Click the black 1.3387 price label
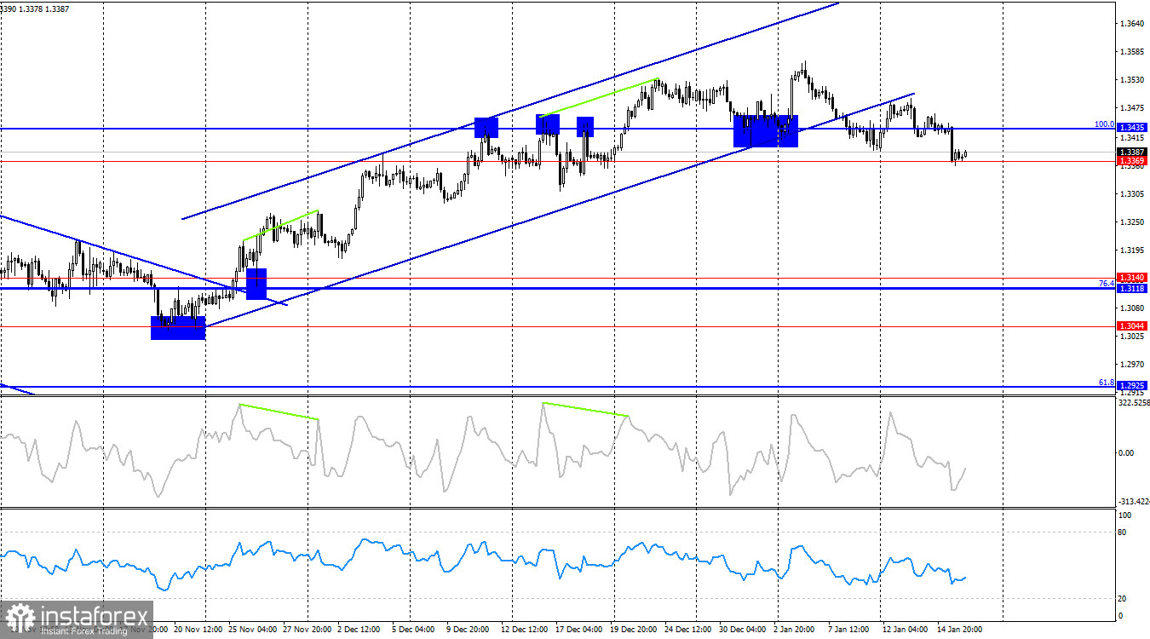1150x639 pixels. point(1130,151)
